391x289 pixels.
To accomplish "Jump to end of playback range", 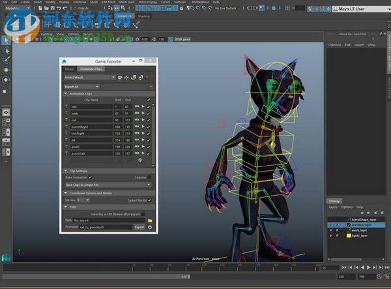I will pyautogui.click(x=386, y=267).
